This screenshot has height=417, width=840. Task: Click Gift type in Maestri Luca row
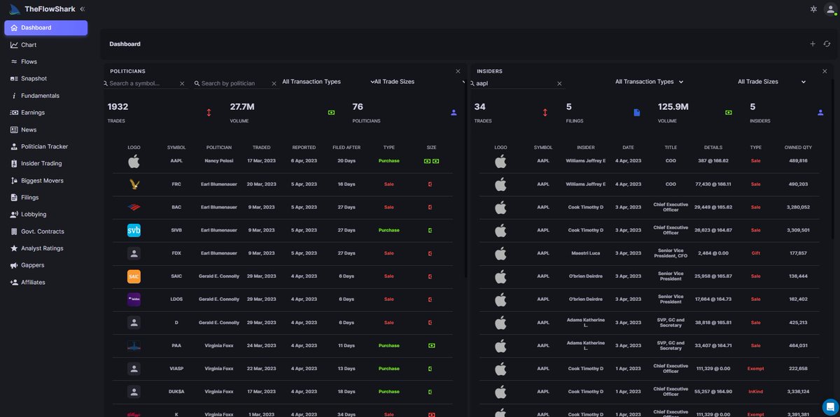(x=755, y=253)
